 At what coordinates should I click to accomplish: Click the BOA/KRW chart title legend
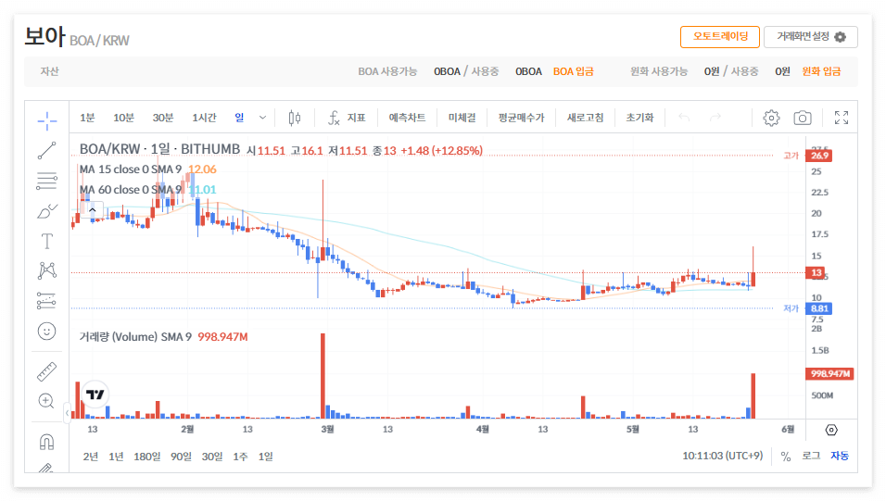click(159, 150)
